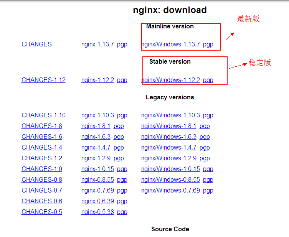Viewport: 289px width, 237px height.
Task: Open pgp for nginx/Windows-1.2.9
Action: click(x=205, y=158)
